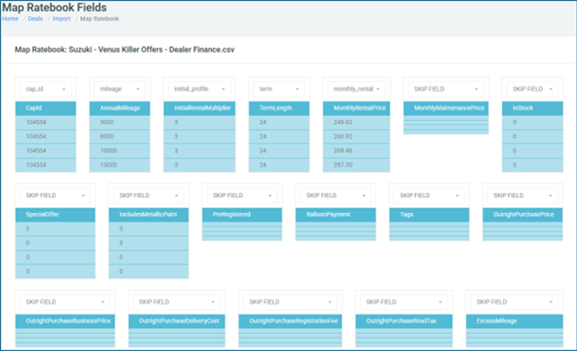This screenshot has height=351, width=577.
Task: Open SKIP FIELD dropdown above IncludesMetallicPaint
Action: 149,195
